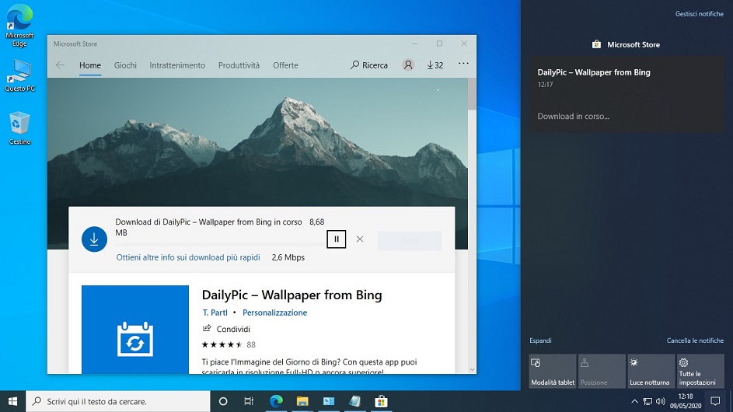Clear all notifications with Cancella le notifiche

[695, 340]
